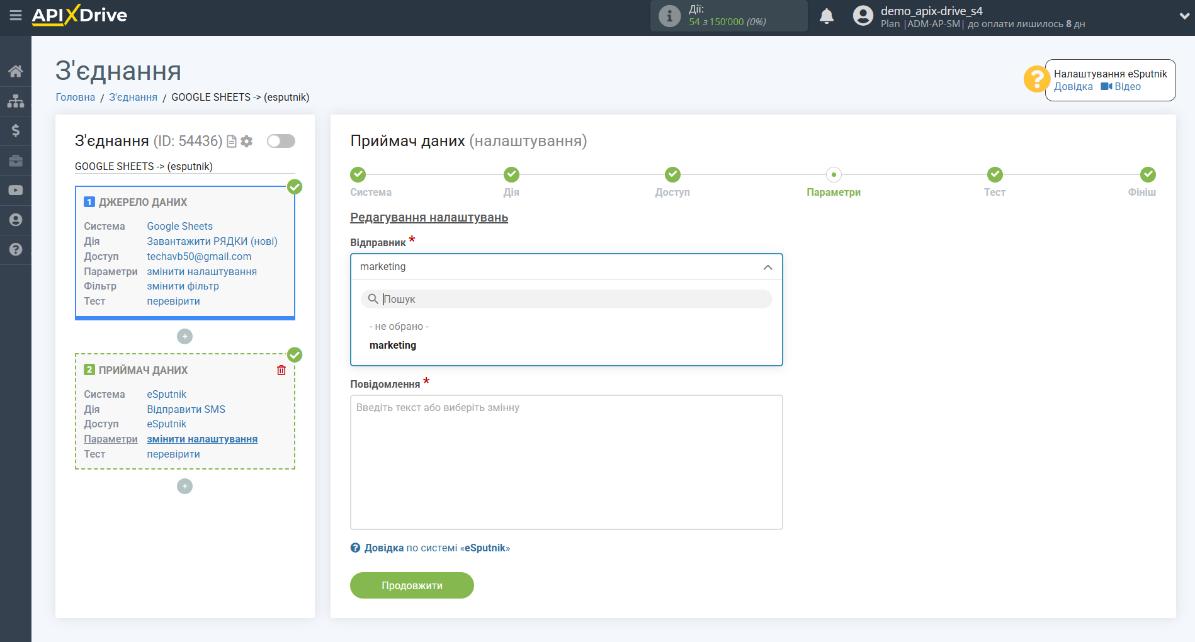This screenshot has height=642, width=1195.
Task: Click the Редагування налаштувань heading
Action: coord(429,218)
